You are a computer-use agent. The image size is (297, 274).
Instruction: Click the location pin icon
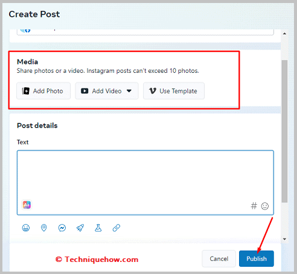click(44, 228)
